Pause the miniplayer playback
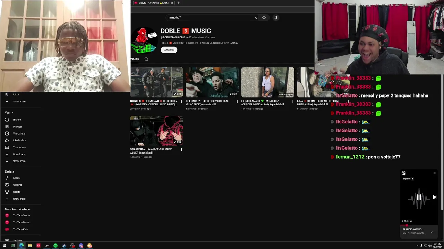The width and height of the screenshot is (444, 249). click(419, 197)
